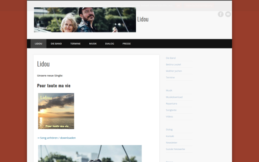Open sidebar link Dialog

(169, 130)
